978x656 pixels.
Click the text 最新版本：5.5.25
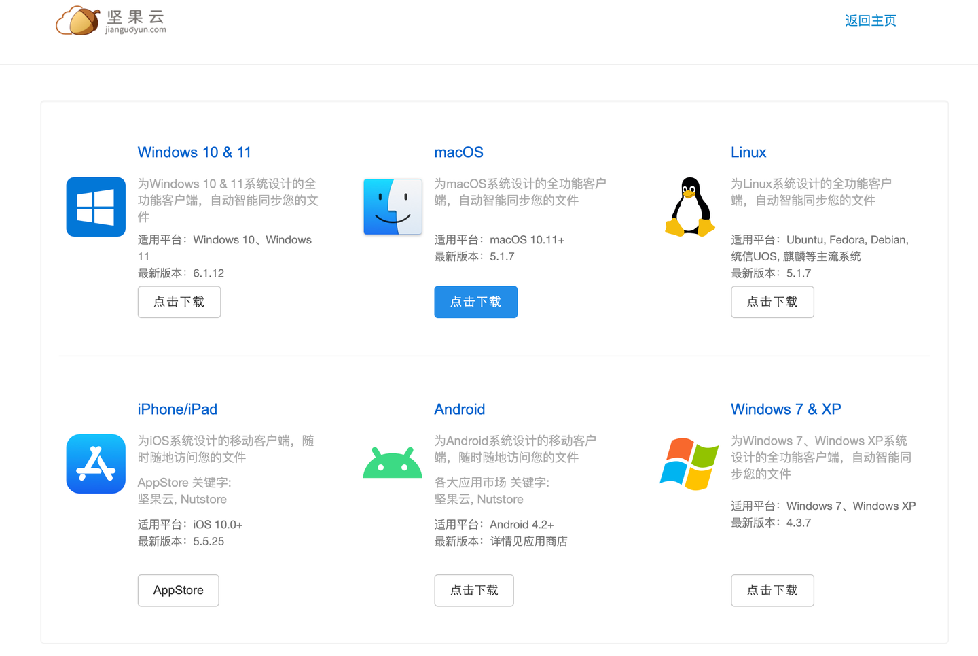coord(181,542)
